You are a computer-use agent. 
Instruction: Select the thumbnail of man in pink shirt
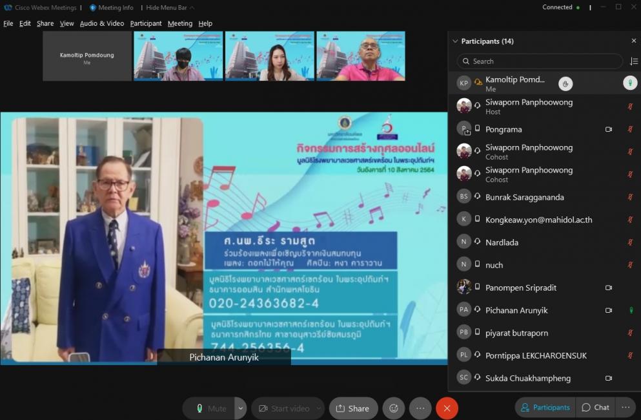361,56
